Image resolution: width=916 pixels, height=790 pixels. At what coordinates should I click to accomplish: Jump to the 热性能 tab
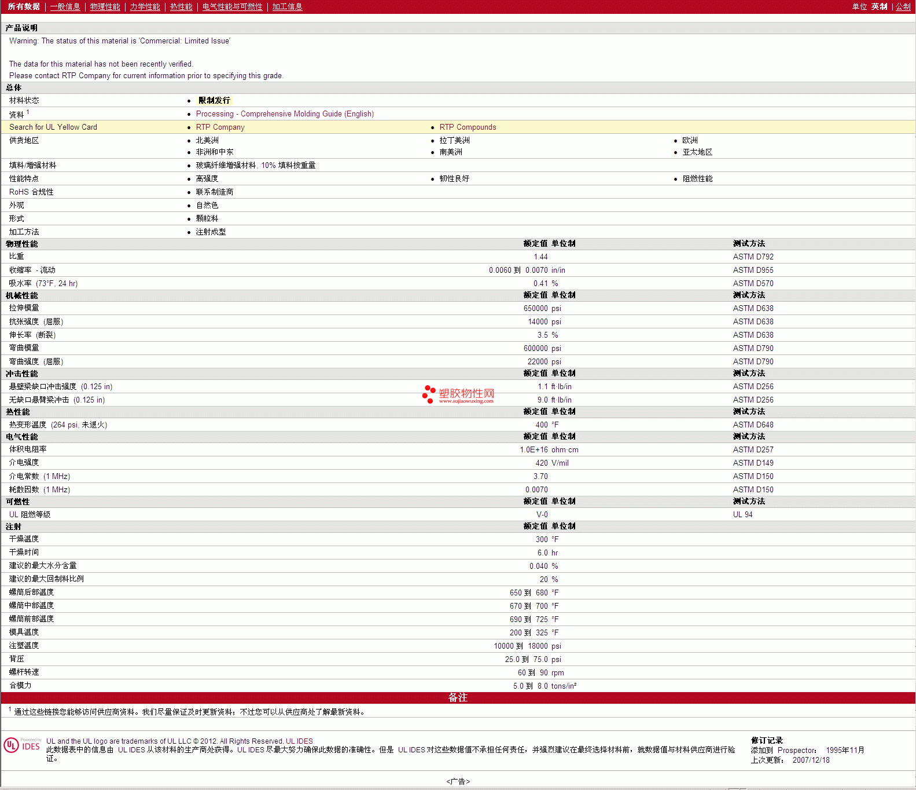181,6
